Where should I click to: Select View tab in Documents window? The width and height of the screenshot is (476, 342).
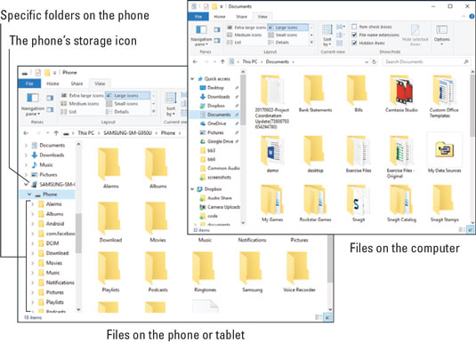(262, 17)
